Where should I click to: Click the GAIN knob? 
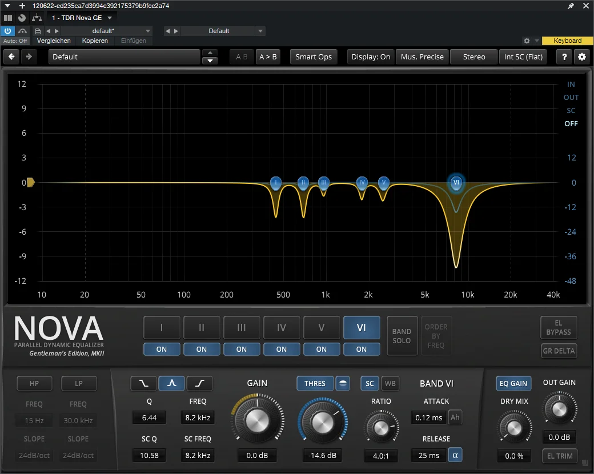[257, 420]
